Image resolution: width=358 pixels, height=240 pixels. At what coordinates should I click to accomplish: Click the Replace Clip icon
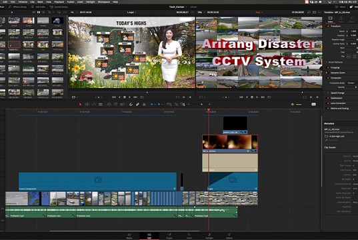(x=123, y=105)
